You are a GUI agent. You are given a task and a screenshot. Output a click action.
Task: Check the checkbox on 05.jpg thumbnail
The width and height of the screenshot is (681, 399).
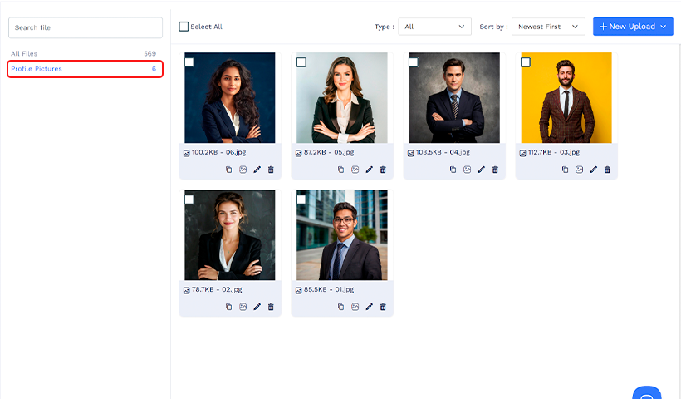(x=301, y=62)
